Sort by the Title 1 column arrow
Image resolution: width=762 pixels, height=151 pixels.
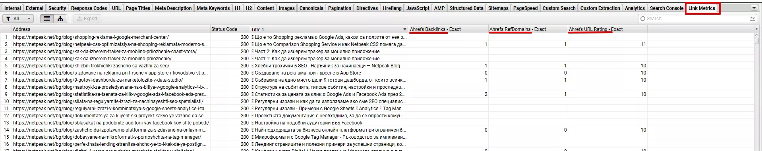[x=405, y=29]
